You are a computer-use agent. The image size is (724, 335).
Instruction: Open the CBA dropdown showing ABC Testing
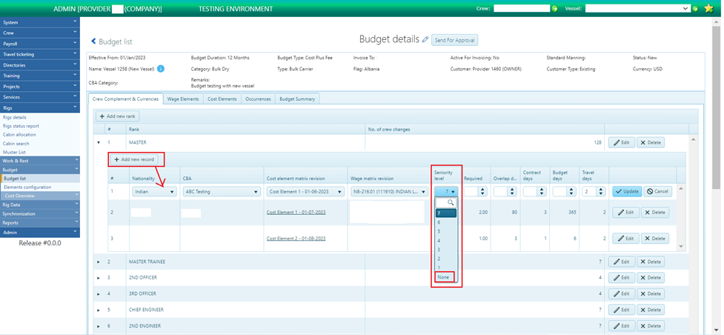[221, 191]
